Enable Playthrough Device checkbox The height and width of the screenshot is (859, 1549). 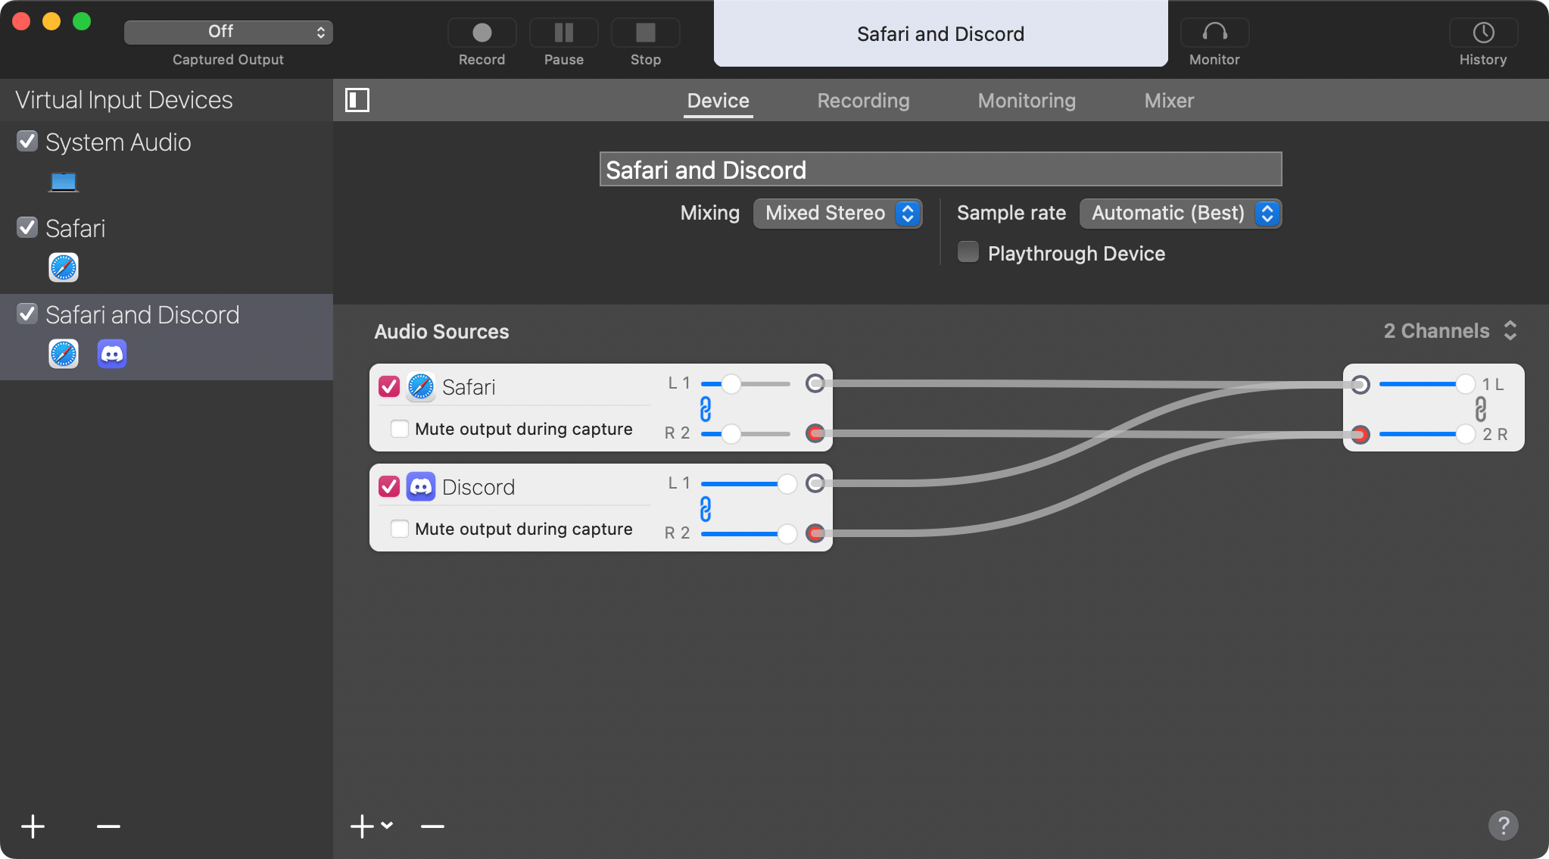point(968,252)
